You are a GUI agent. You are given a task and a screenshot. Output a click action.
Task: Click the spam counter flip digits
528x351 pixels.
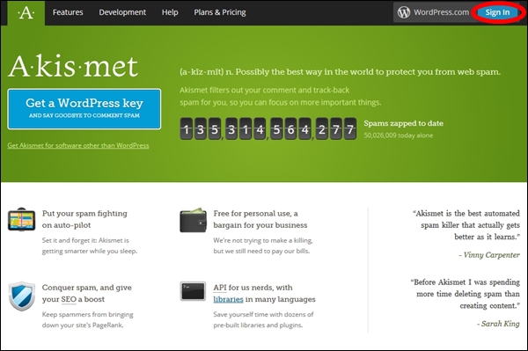(268, 128)
